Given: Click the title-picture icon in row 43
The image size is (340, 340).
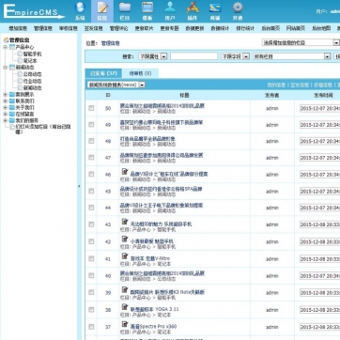Looking at the screenshot, I should 125,222.
